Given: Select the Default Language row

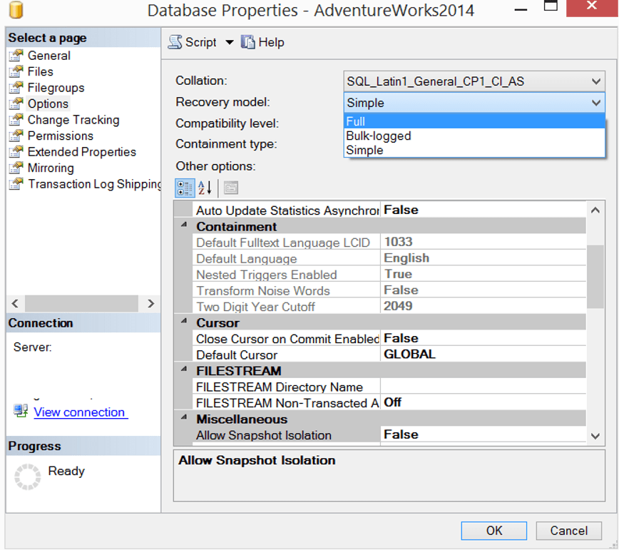Looking at the screenshot, I should click(389, 258).
